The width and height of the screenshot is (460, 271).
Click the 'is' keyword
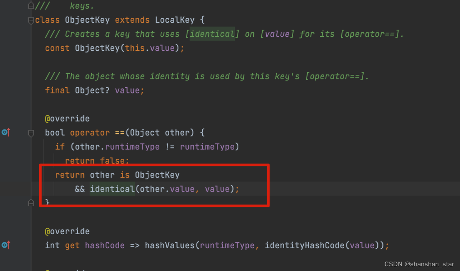point(125,175)
